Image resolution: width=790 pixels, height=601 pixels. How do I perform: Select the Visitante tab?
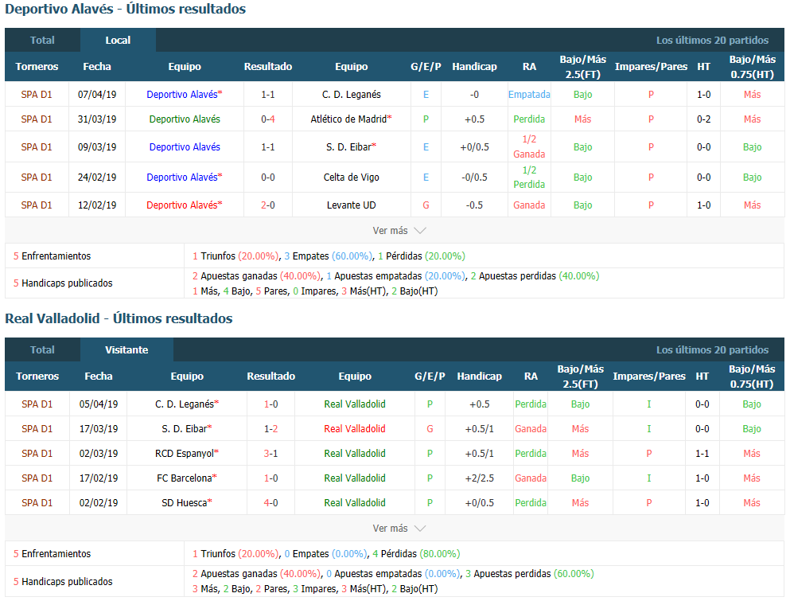(126, 350)
